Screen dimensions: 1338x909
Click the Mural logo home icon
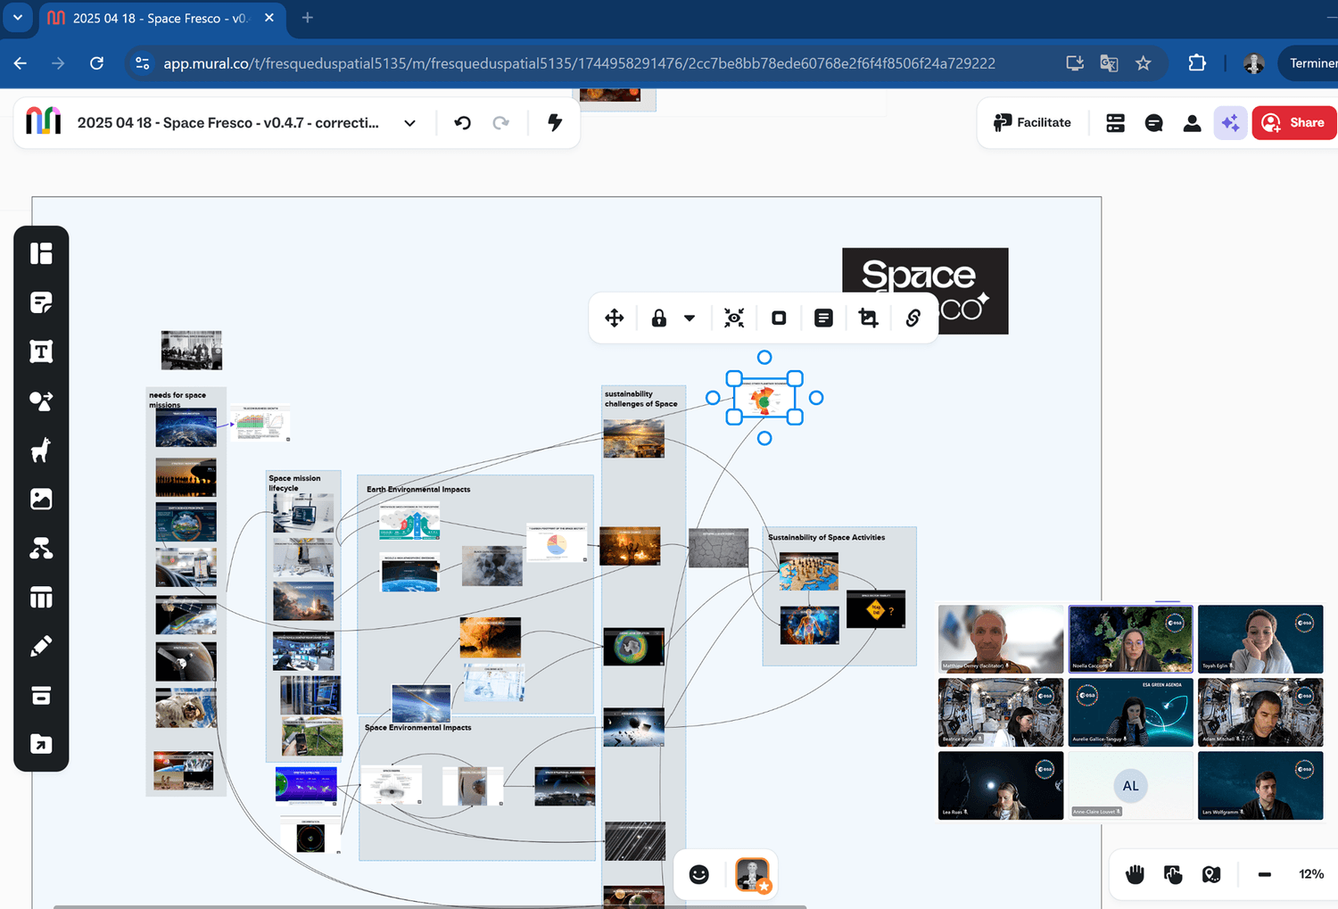(44, 122)
